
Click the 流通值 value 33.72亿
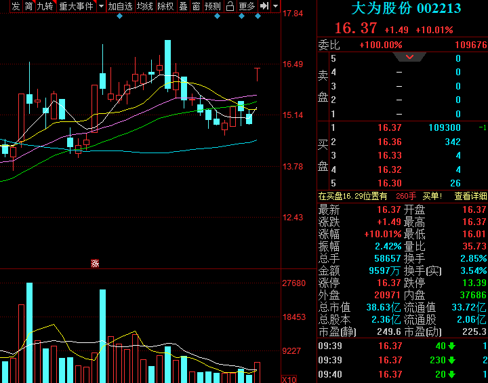[x=469, y=308]
